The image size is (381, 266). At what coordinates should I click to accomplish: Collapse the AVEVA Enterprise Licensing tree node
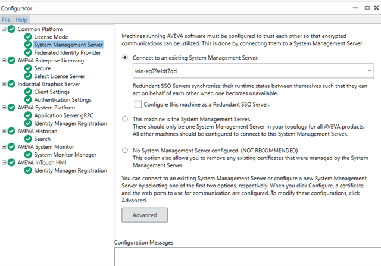click(x=4, y=60)
